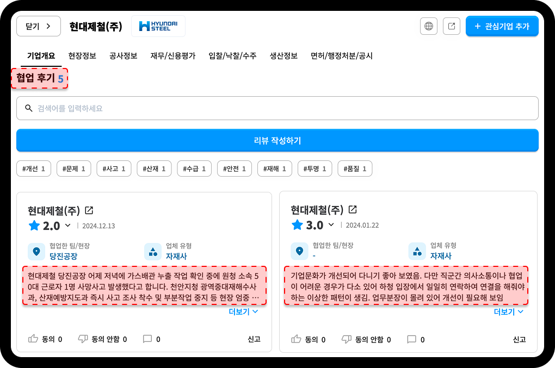The height and width of the screenshot is (368, 555).
Task: Switch to 현장정보 tab
Action: coord(82,56)
